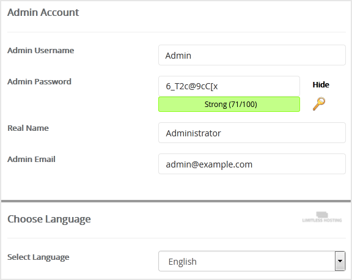
Task: Click the Choose Language section heading
Action: coord(49,219)
